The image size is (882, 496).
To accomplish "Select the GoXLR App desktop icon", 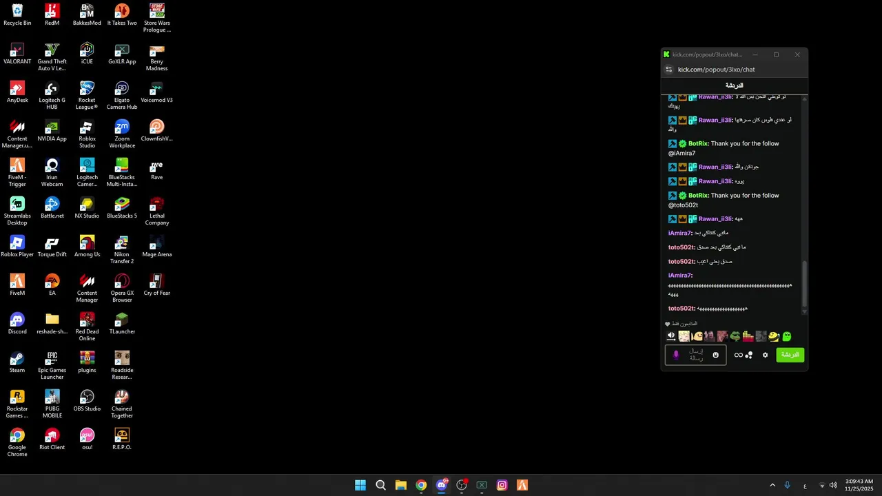I will point(122,54).
